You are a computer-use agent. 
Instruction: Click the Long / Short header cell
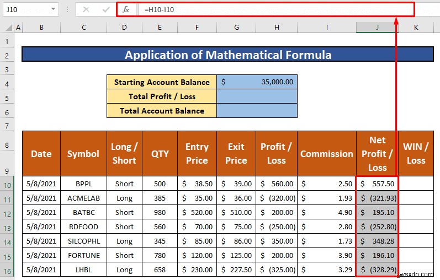pyautogui.click(x=124, y=154)
